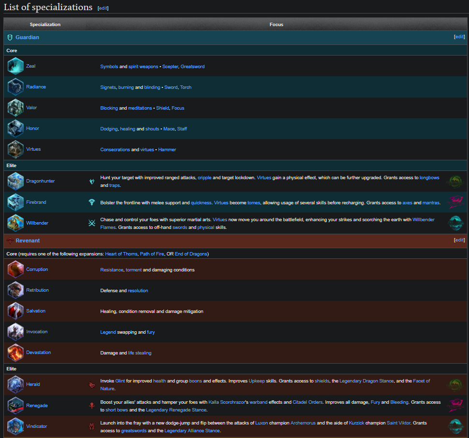The image size is (469, 438).
Task: Open the Symbols link in Zeal row
Action: click(x=109, y=67)
